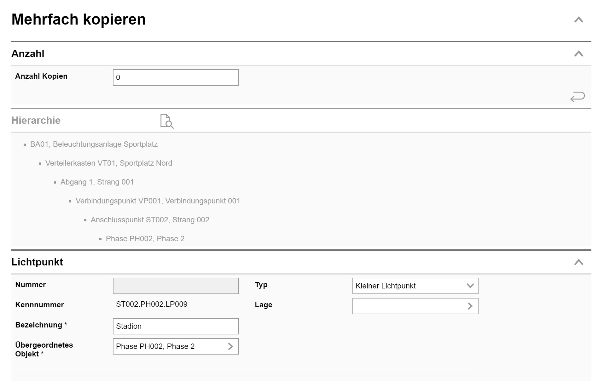Open value help for Übergeordnetes Objekt

pos(231,346)
